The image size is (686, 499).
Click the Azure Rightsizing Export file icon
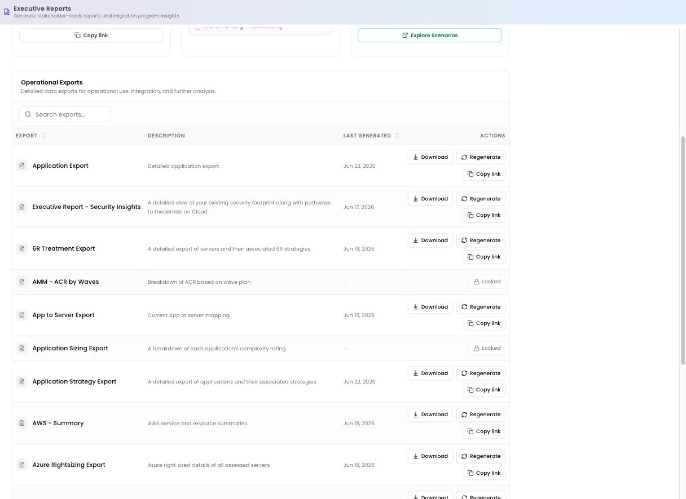[22, 465]
